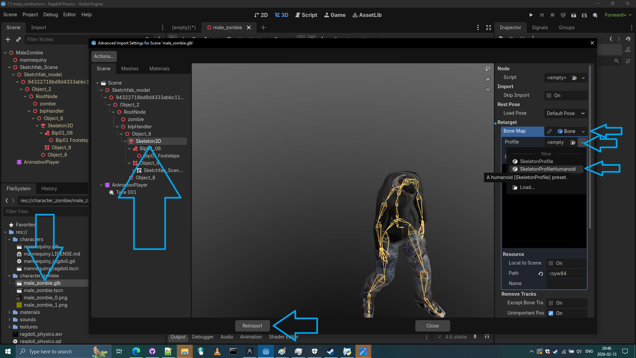Expand the materials folder
This screenshot has width=636, height=358.
pos(9,312)
